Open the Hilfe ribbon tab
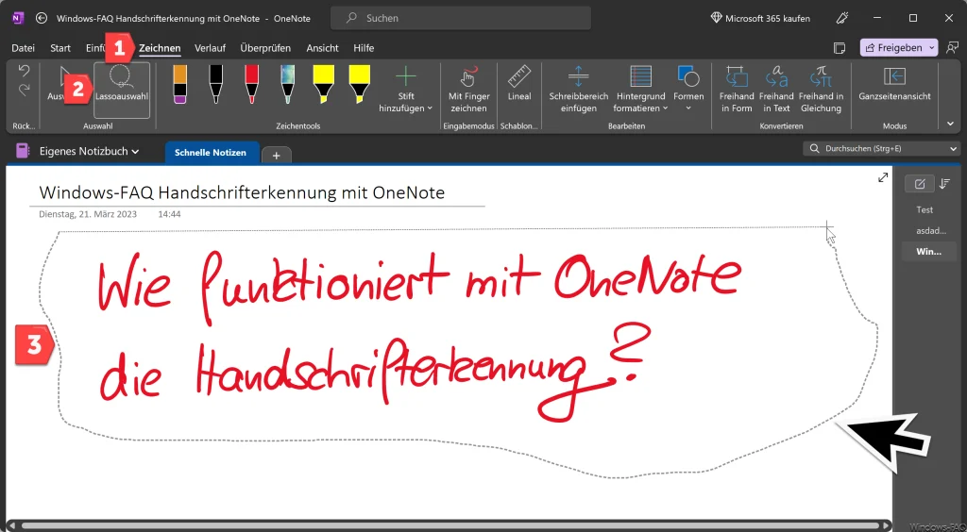The image size is (967, 532). (364, 48)
